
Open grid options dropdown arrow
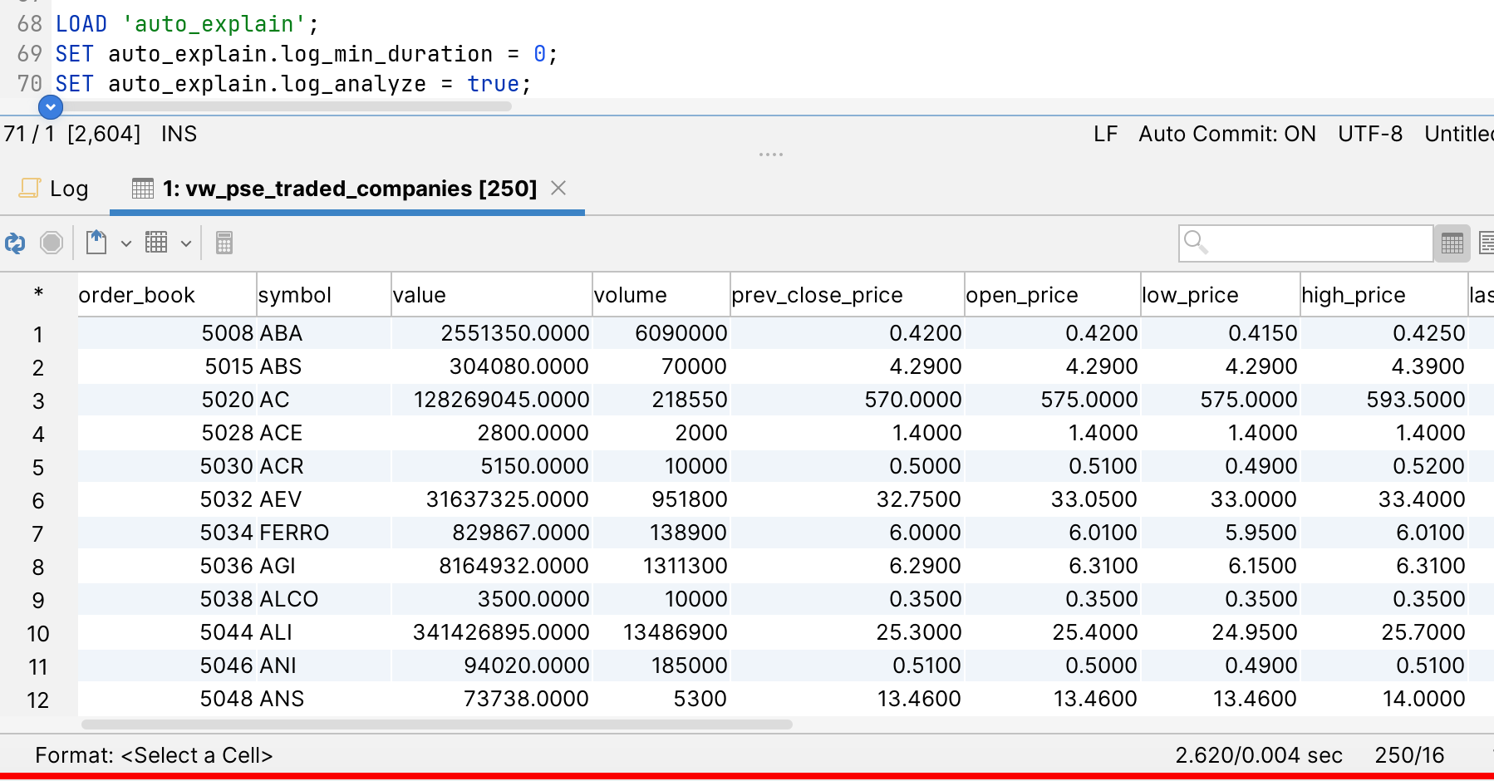click(x=186, y=243)
